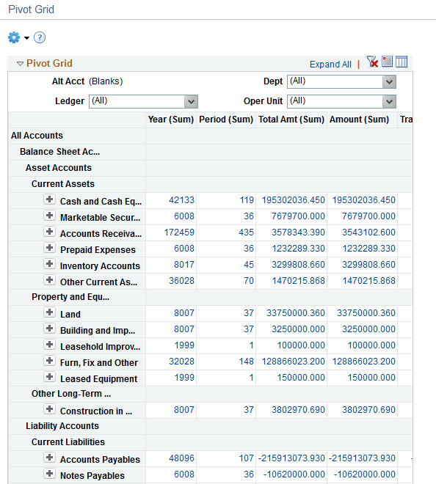Clear filters with the funnel X icon
The height and width of the screenshot is (484, 436).
coord(372,62)
